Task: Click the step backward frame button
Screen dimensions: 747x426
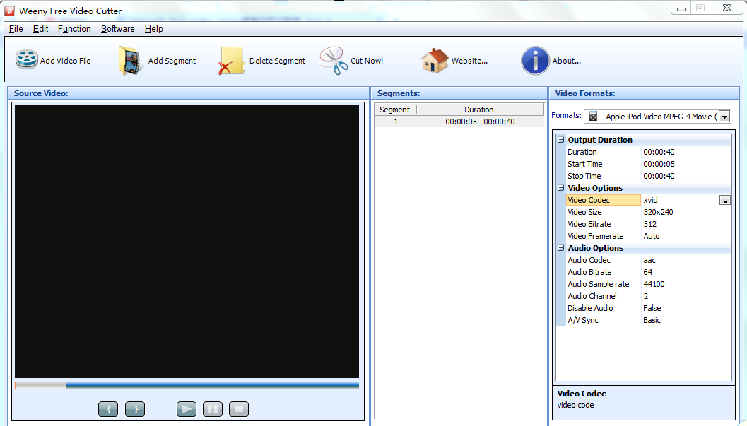Action: (107, 408)
